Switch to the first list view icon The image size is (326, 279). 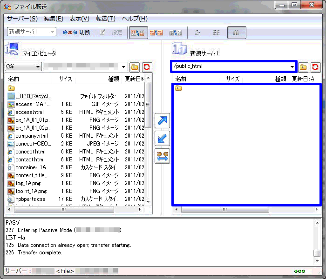[197, 33]
